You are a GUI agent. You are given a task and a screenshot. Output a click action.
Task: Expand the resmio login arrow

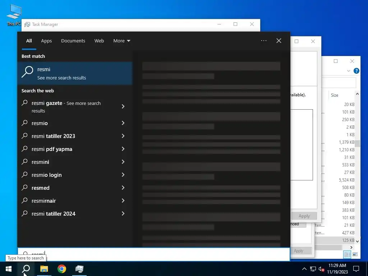pos(123,175)
